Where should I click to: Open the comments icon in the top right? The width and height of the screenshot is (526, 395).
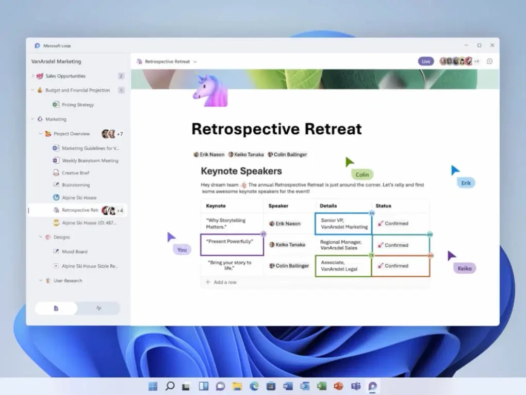[x=489, y=61]
